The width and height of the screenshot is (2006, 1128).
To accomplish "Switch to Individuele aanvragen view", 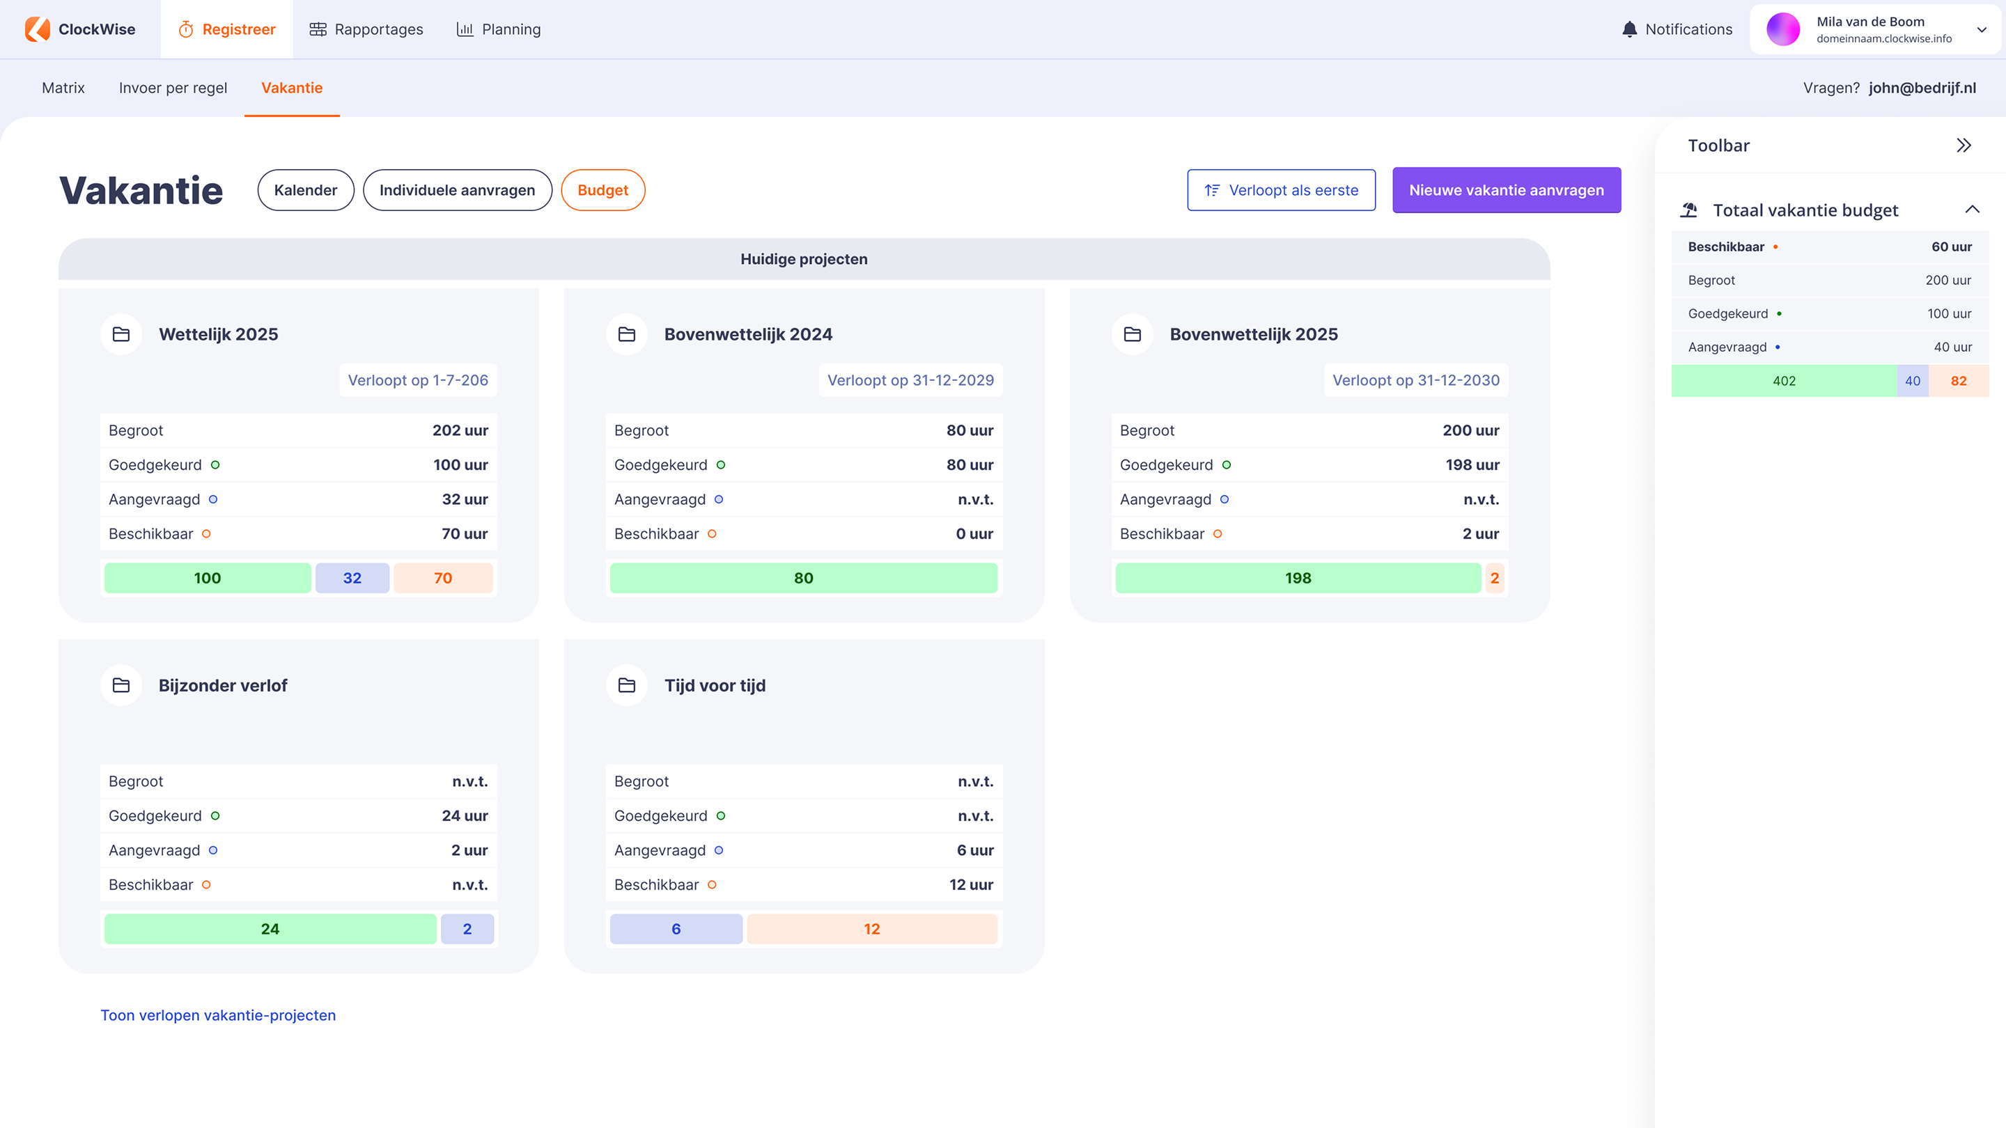I will coord(457,190).
